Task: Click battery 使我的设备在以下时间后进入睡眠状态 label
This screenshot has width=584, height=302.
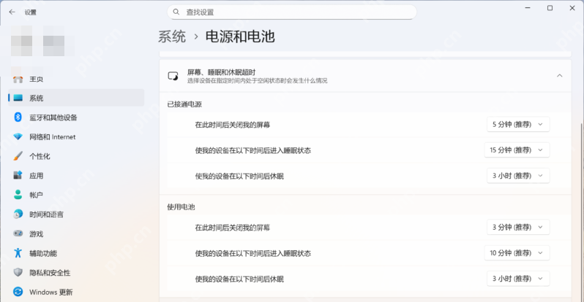Action: [253, 253]
